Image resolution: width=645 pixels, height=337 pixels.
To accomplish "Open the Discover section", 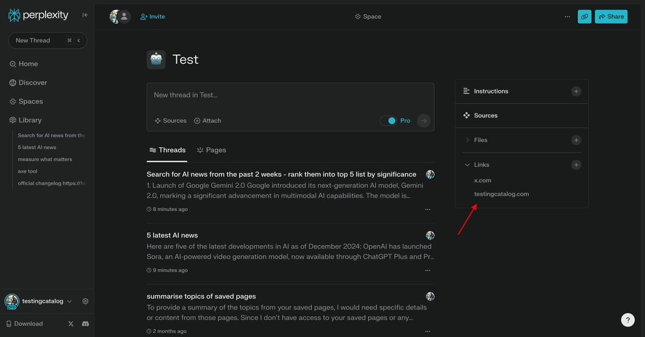I will click(12, 82).
